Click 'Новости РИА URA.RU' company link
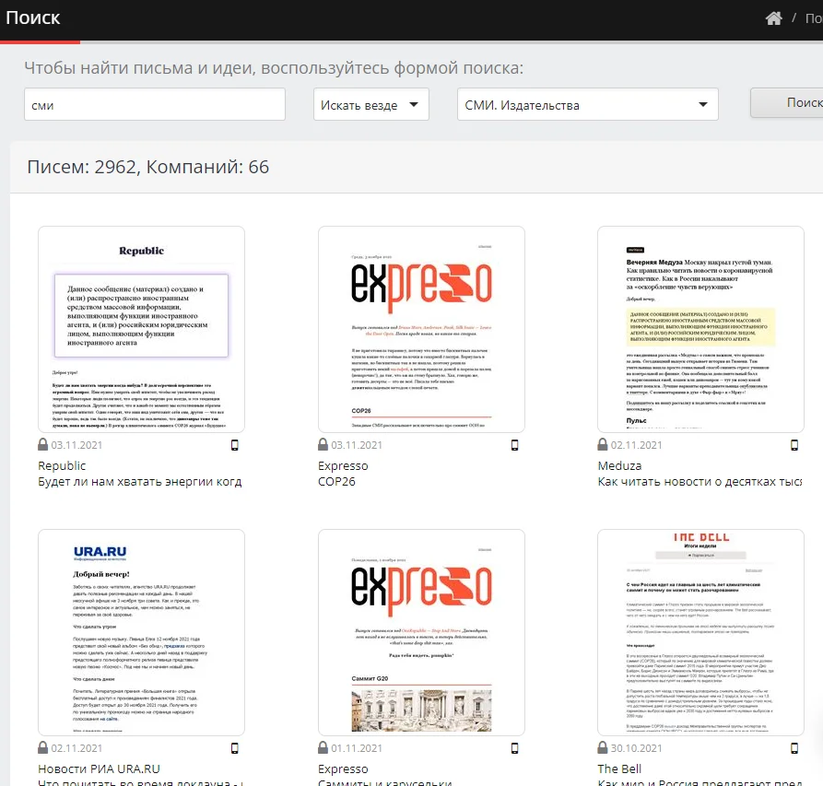Screen dimensions: 823x786 [x=99, y=768]
